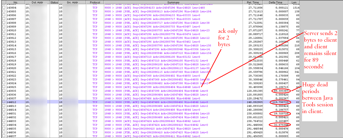
Task: Click Len value 104
Action: 296,68
